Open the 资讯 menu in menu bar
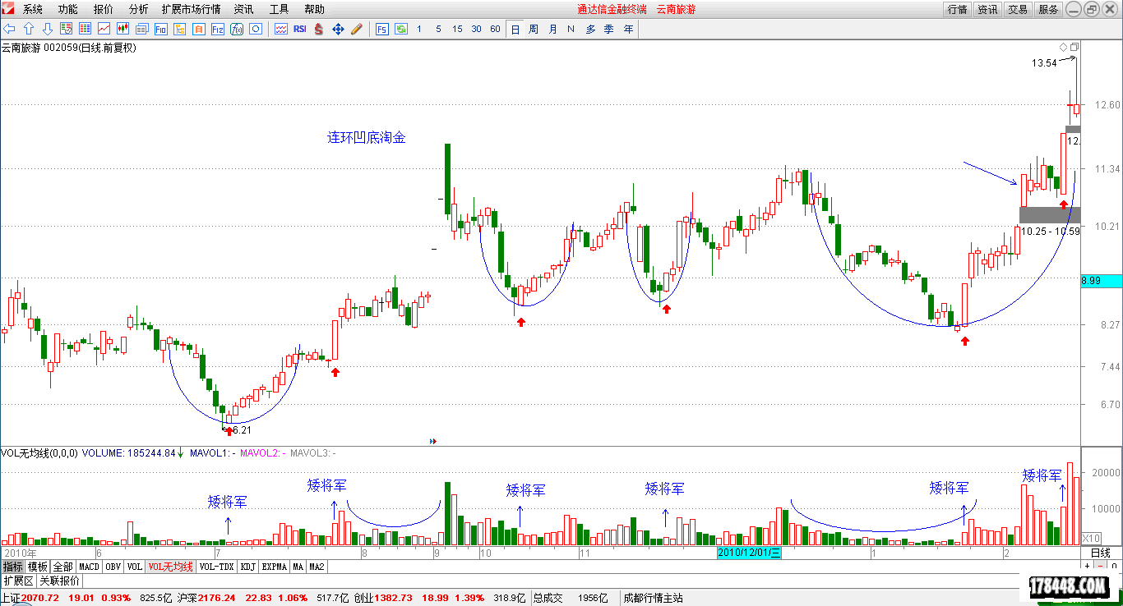 243,9
